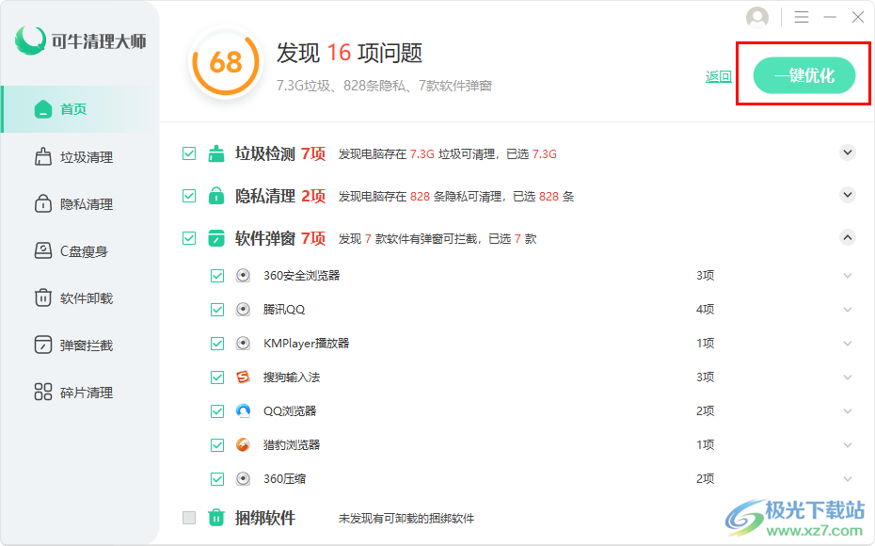Screen dimensions: 875x546
Task: Click the Cheetah Browser (猎豹浏览器) icon
Action: [244, 445]
